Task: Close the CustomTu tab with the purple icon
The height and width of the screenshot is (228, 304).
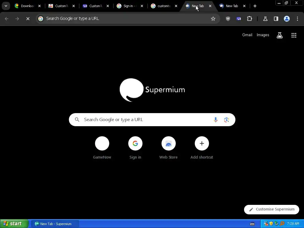Action: (108, 6)
